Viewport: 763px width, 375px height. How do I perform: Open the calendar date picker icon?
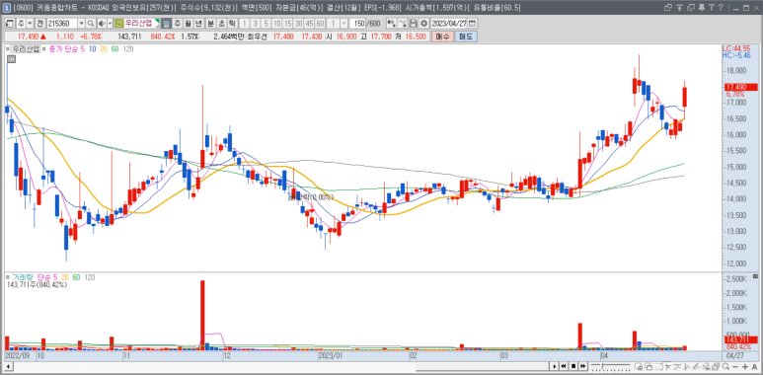click(472, 24)
